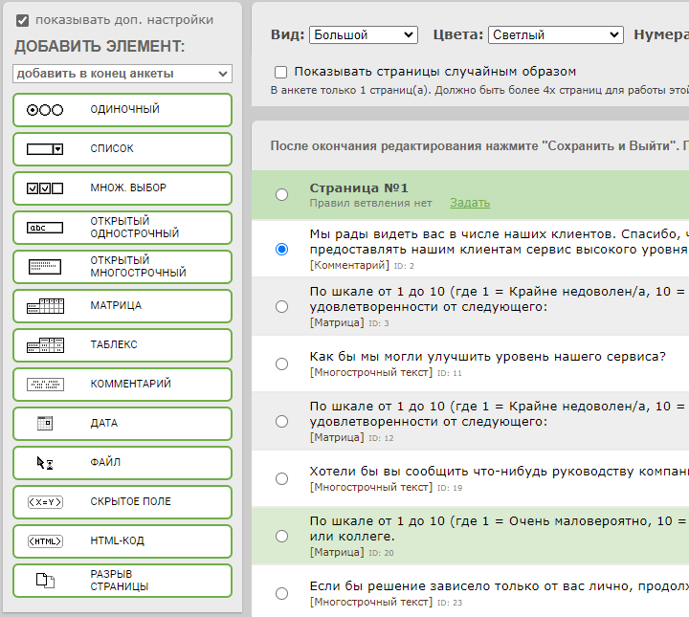Enable 'Показывать страницы случайным образом' checkbox
The height and width of the screenshot is (617, 689).
pyautogui.click(x=280, y=72)
